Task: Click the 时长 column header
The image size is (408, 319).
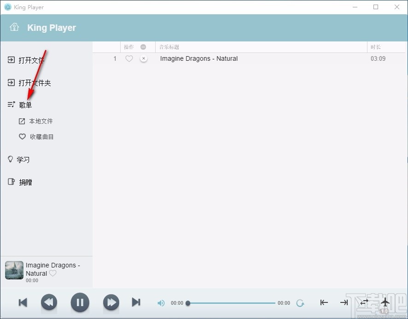Action: (375, 46)
